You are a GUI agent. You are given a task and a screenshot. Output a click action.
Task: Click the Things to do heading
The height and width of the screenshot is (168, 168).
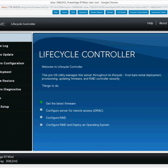(x=51, y=86)
